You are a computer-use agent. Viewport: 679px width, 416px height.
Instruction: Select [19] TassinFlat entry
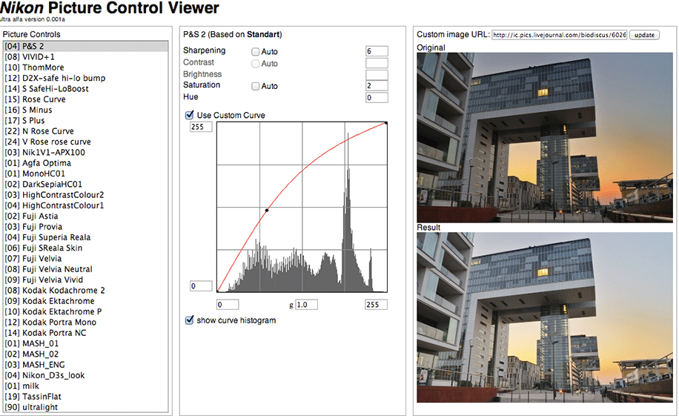click(86, 397)
